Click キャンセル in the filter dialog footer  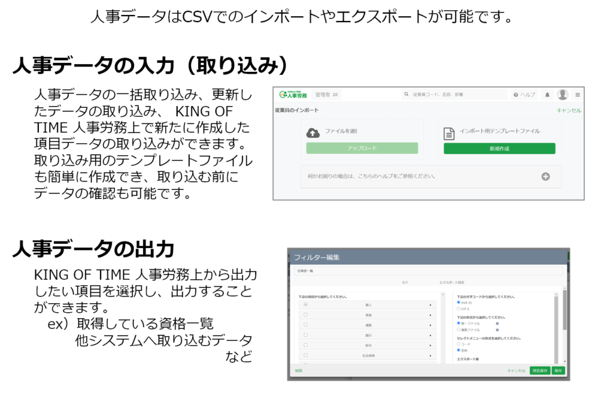tap(517, 370)
